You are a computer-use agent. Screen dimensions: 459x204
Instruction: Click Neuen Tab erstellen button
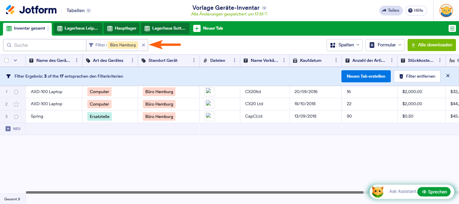[x=366, y=76]
